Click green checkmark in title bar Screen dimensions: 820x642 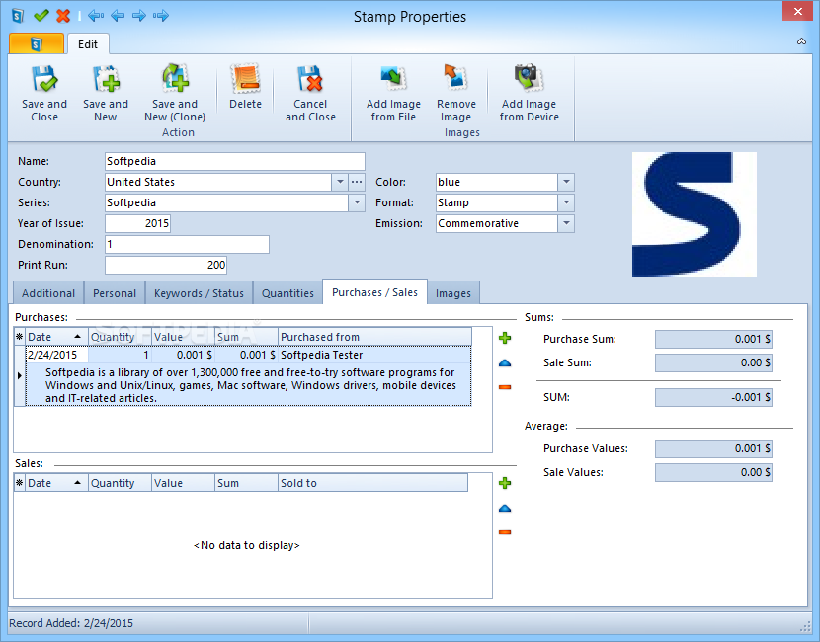41,15
